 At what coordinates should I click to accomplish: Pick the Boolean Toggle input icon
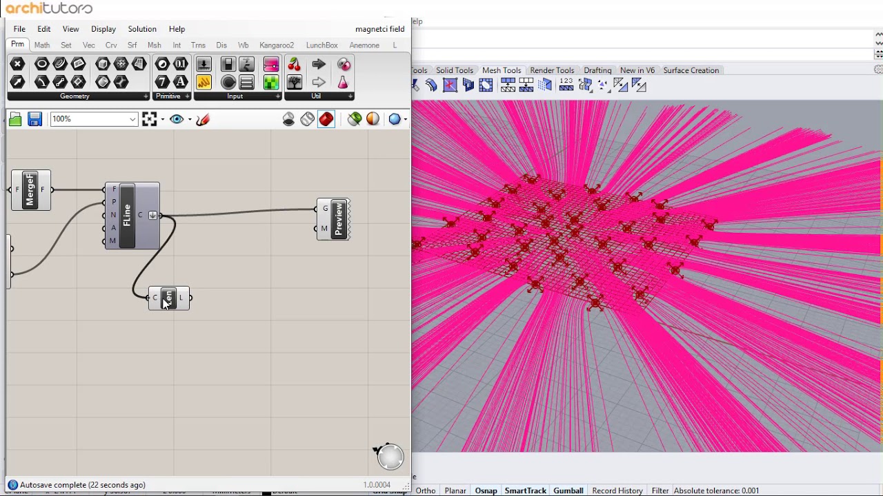tap(228, 64)
